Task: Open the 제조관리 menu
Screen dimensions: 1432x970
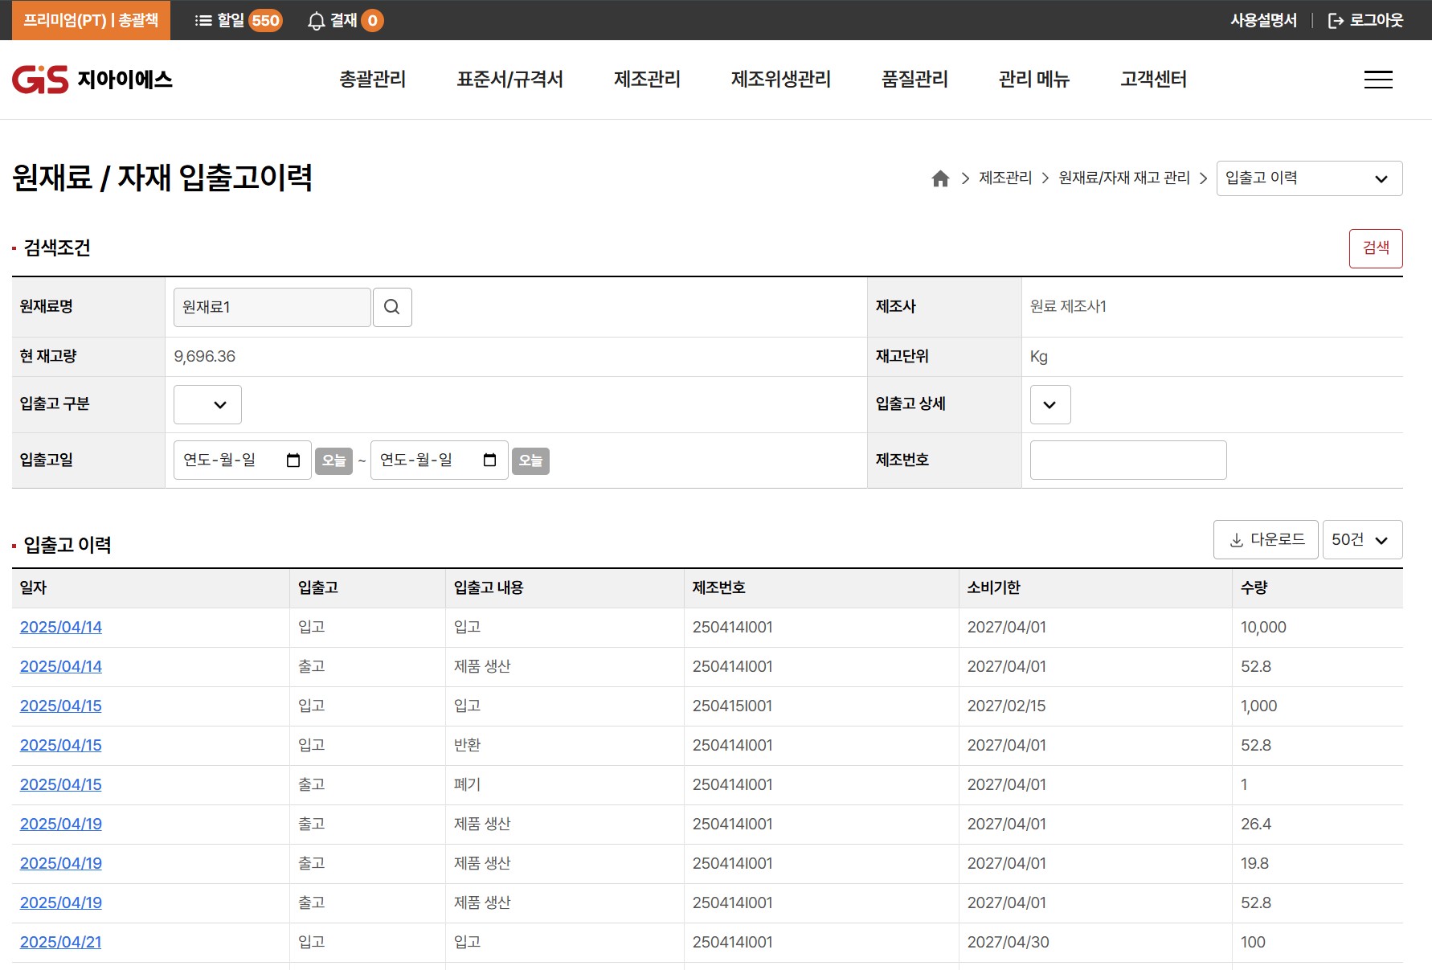Action: point(647,80)
